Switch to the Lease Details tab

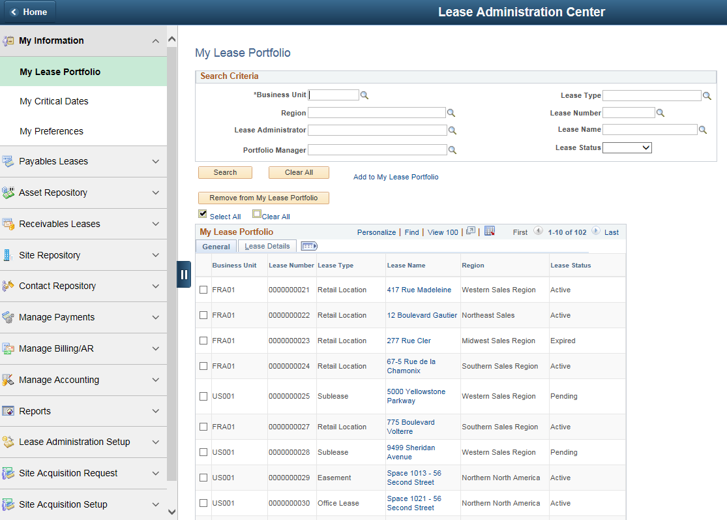click(267, 246)
